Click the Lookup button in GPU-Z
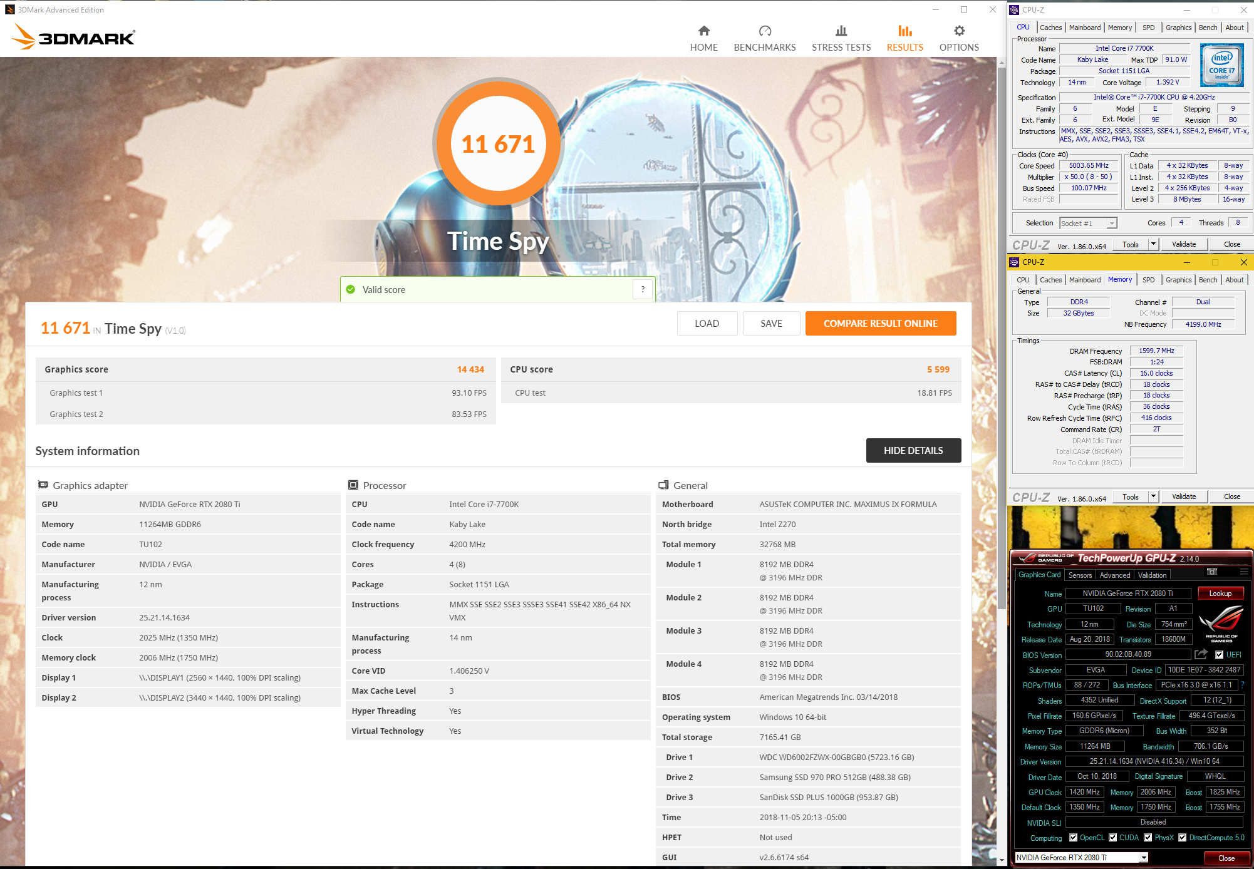The image size is (1254, 869). pos(1220,594)
